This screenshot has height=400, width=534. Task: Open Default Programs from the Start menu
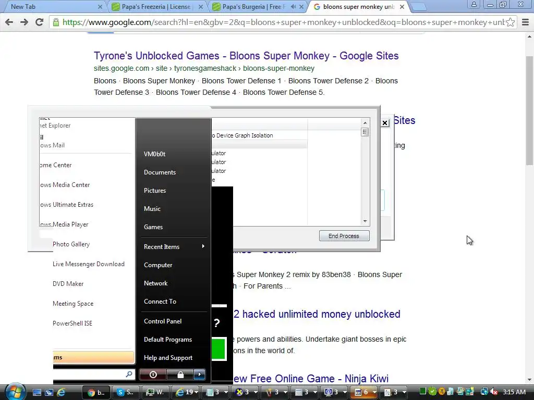[168, 340]
